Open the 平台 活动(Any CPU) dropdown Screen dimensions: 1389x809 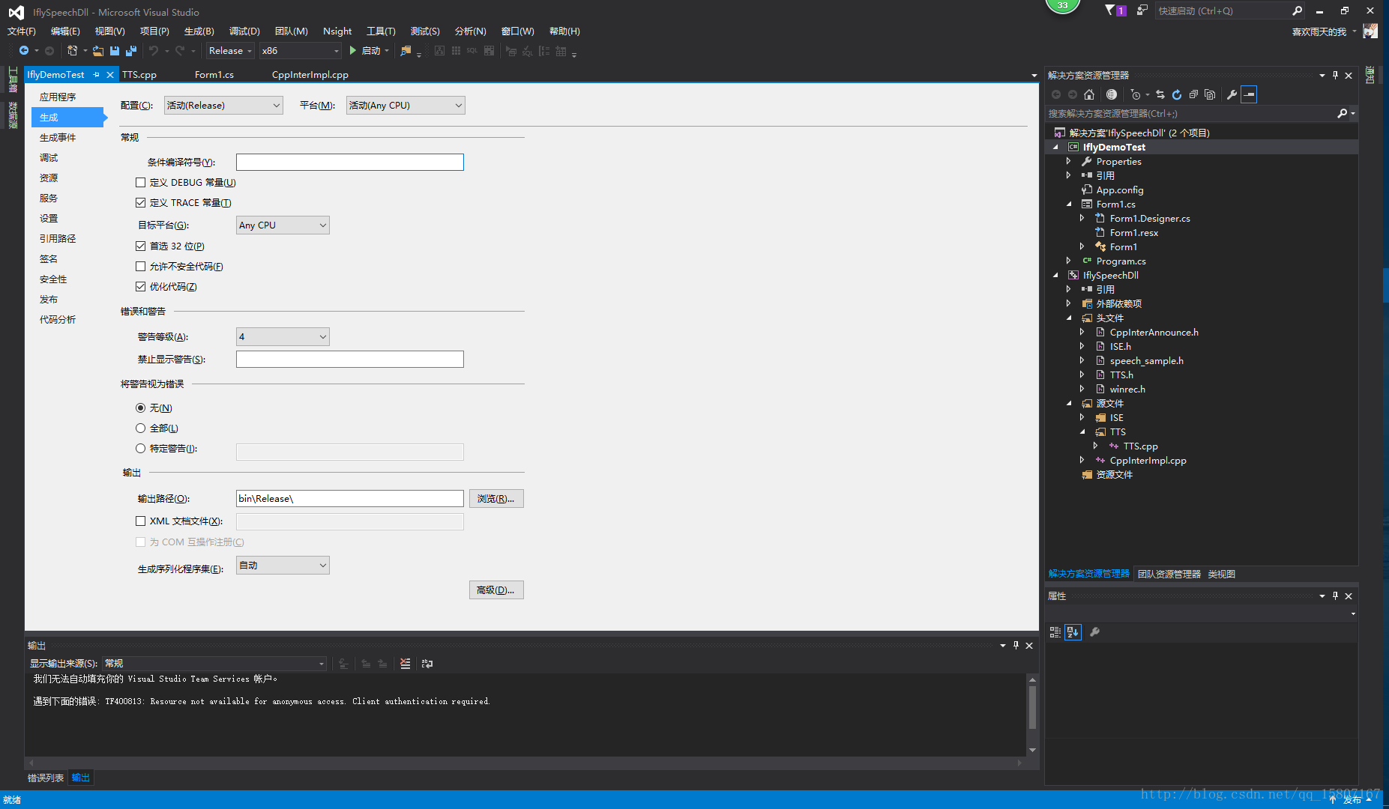[406, 106]
